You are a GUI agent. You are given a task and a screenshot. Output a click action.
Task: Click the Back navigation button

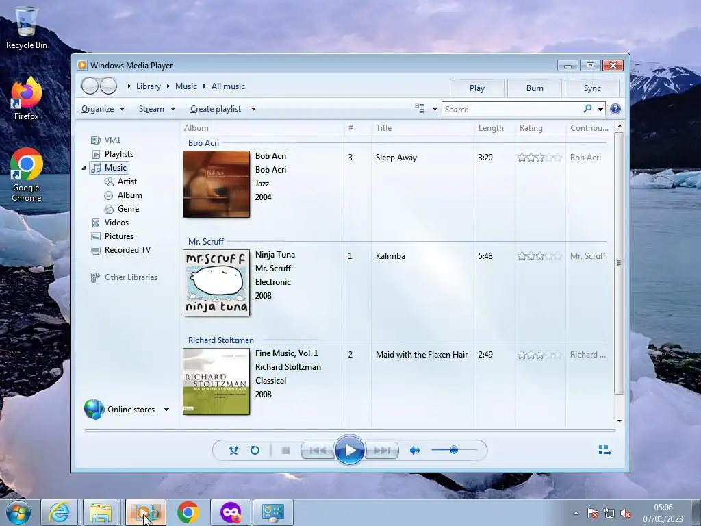click(x=90, y=86)
